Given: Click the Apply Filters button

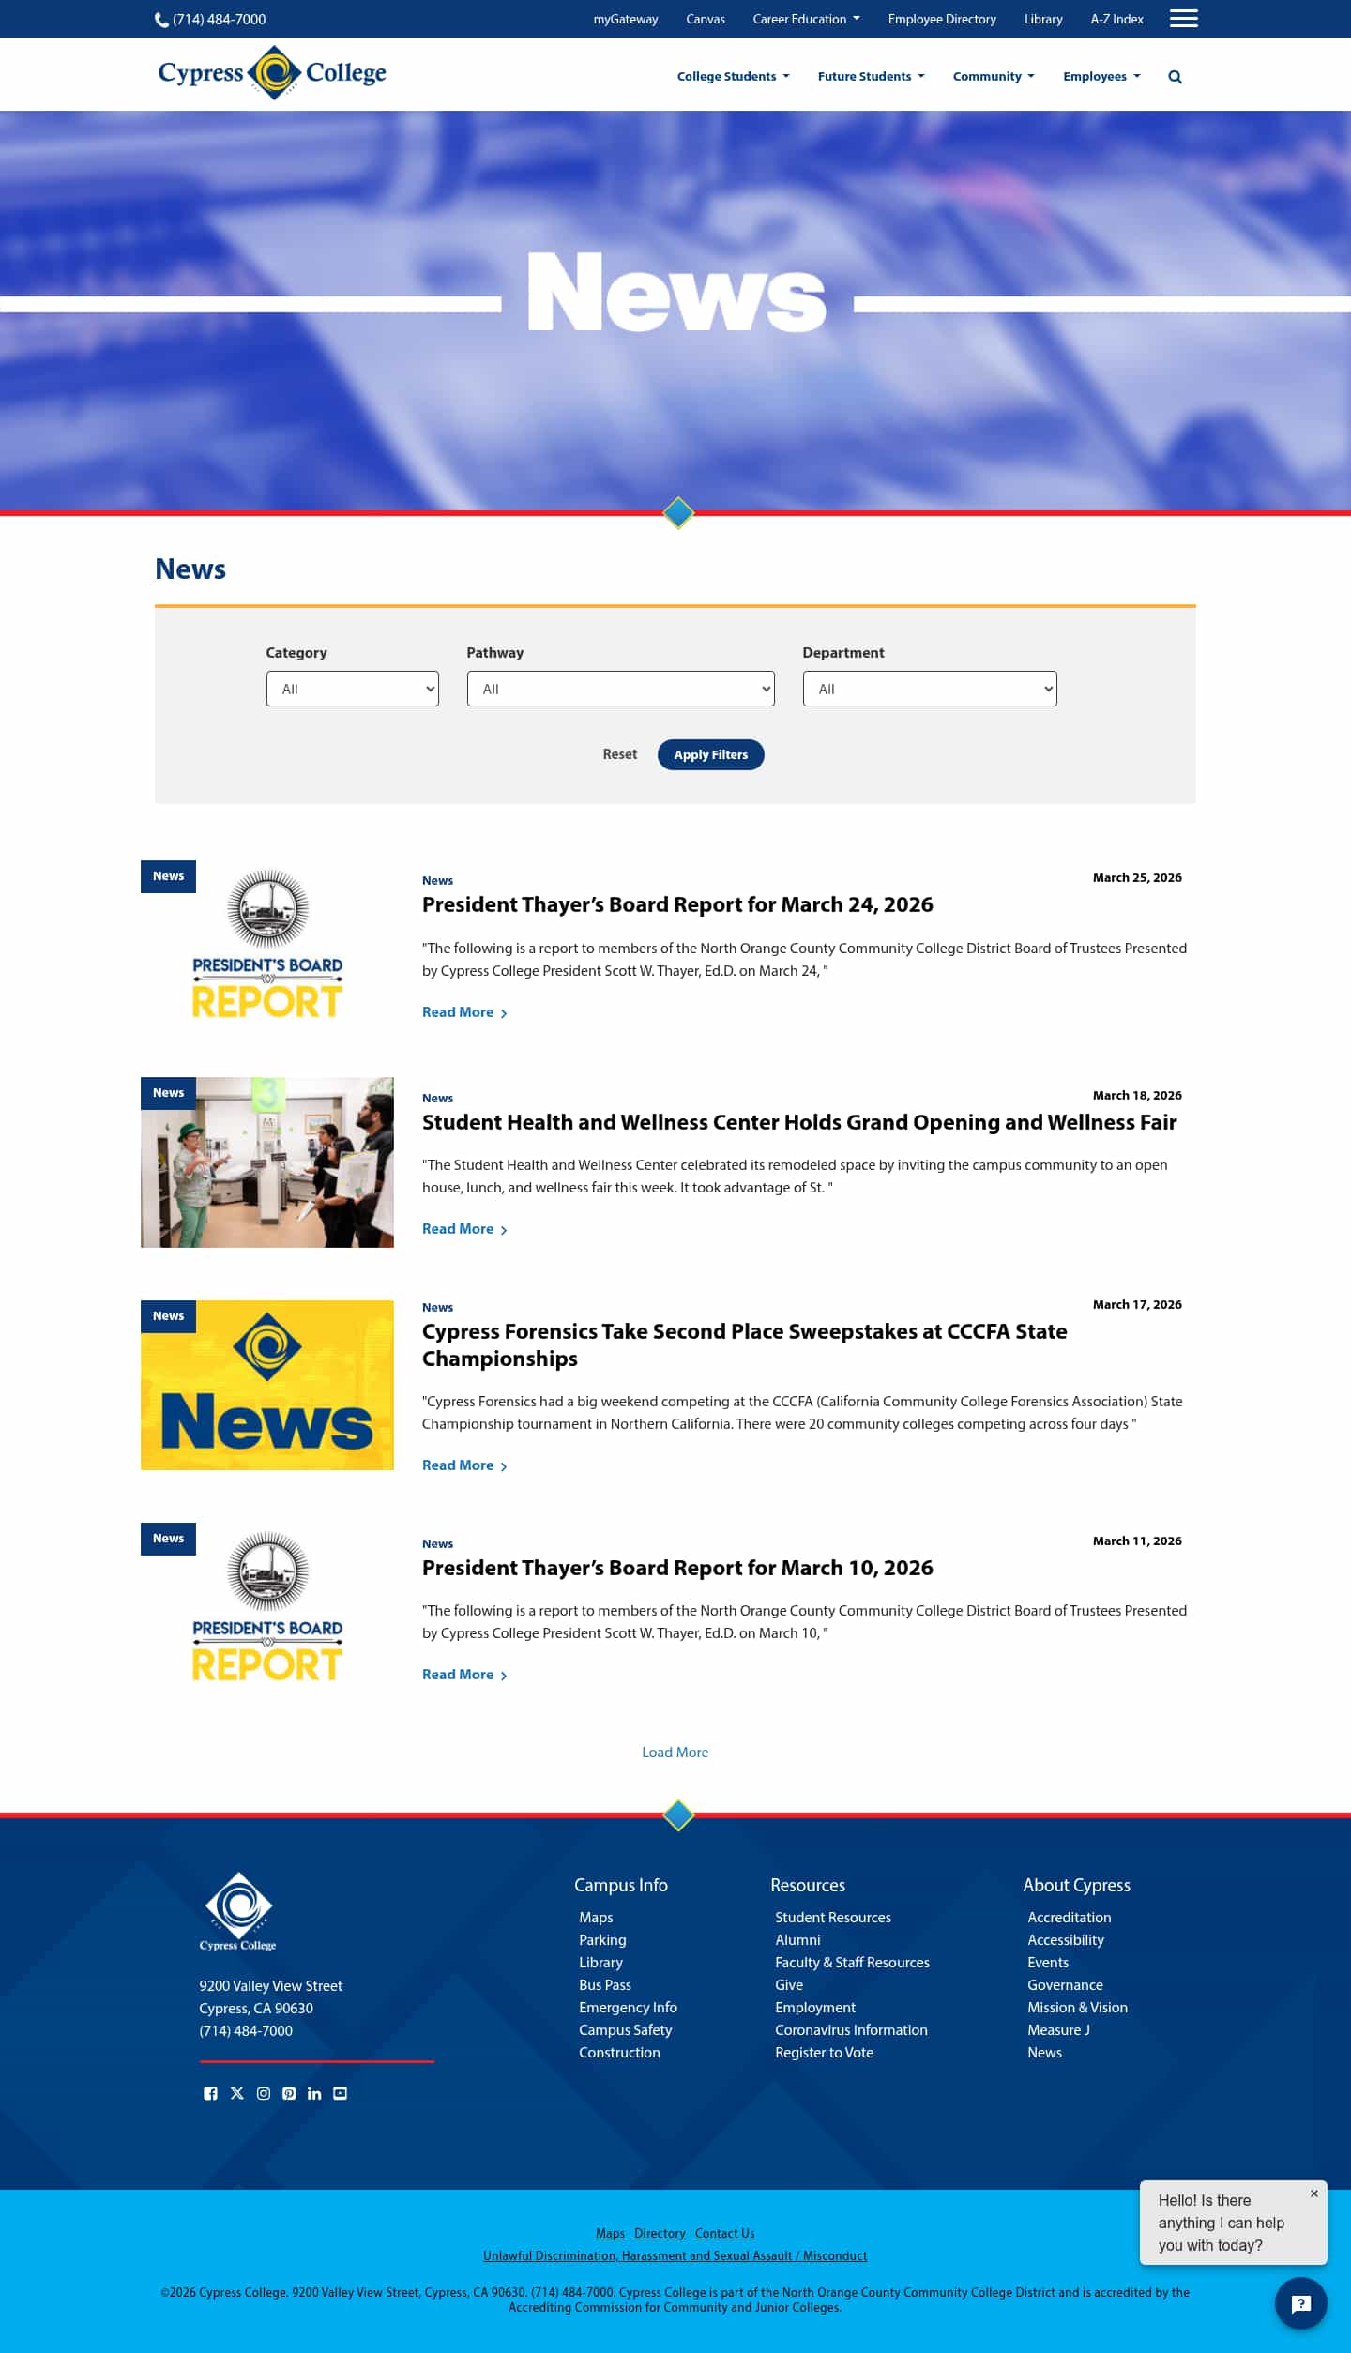Looking at the screenshot, I should point(711,755).
